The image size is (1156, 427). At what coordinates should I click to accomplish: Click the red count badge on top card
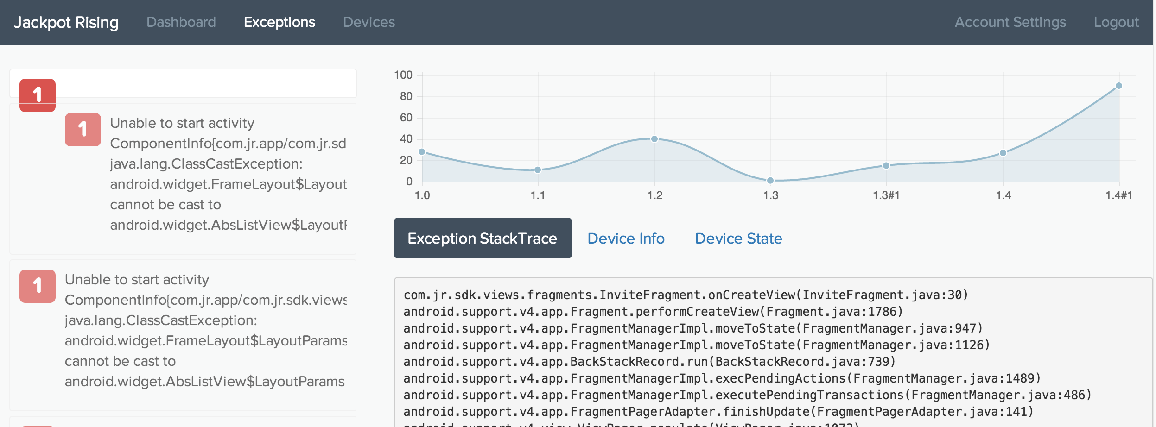pos(38,95)
